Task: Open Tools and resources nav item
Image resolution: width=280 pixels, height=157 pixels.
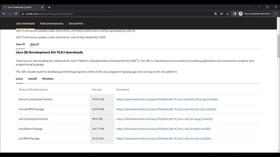Action: point(52,24)
